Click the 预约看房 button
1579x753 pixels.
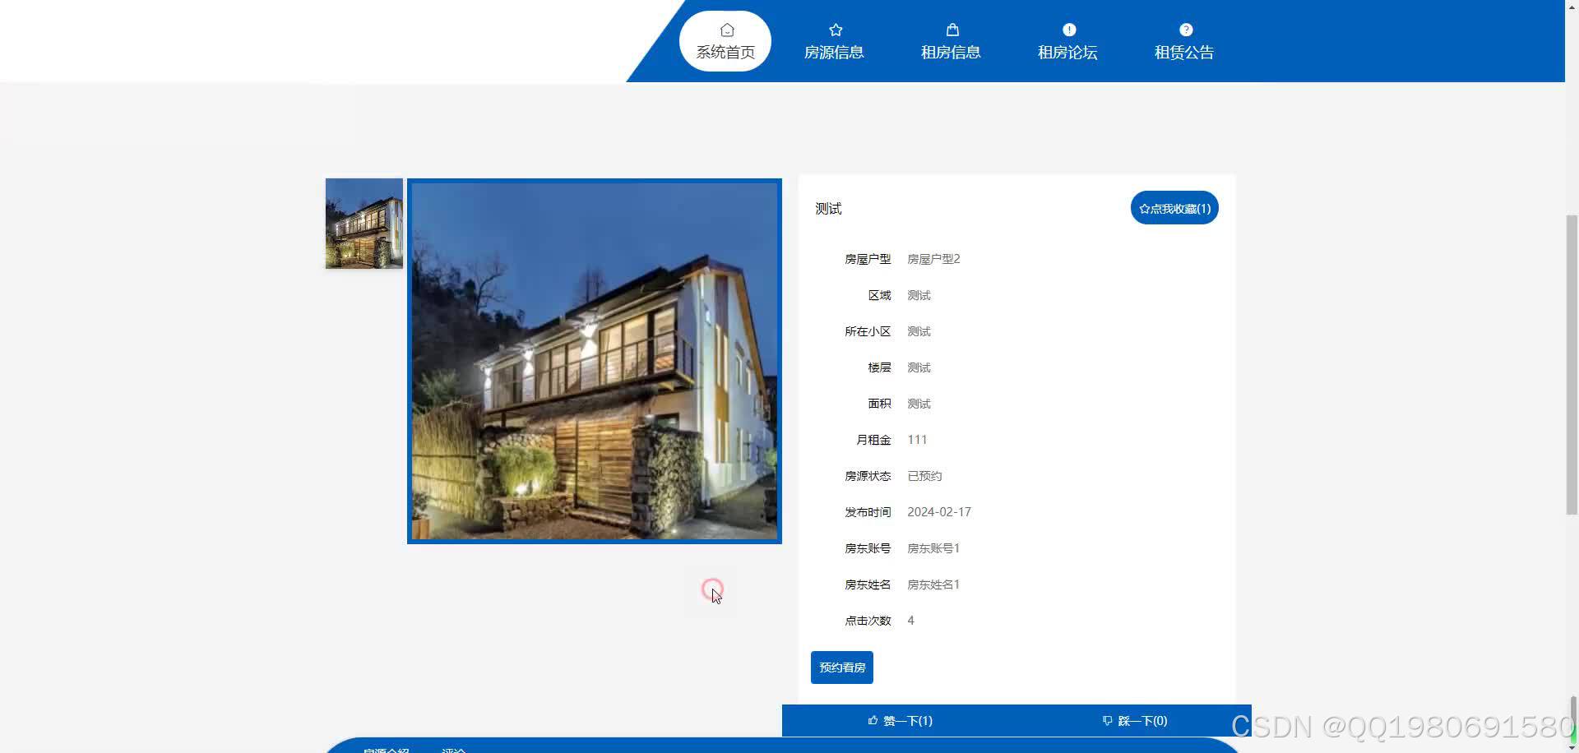pos(841,667)
